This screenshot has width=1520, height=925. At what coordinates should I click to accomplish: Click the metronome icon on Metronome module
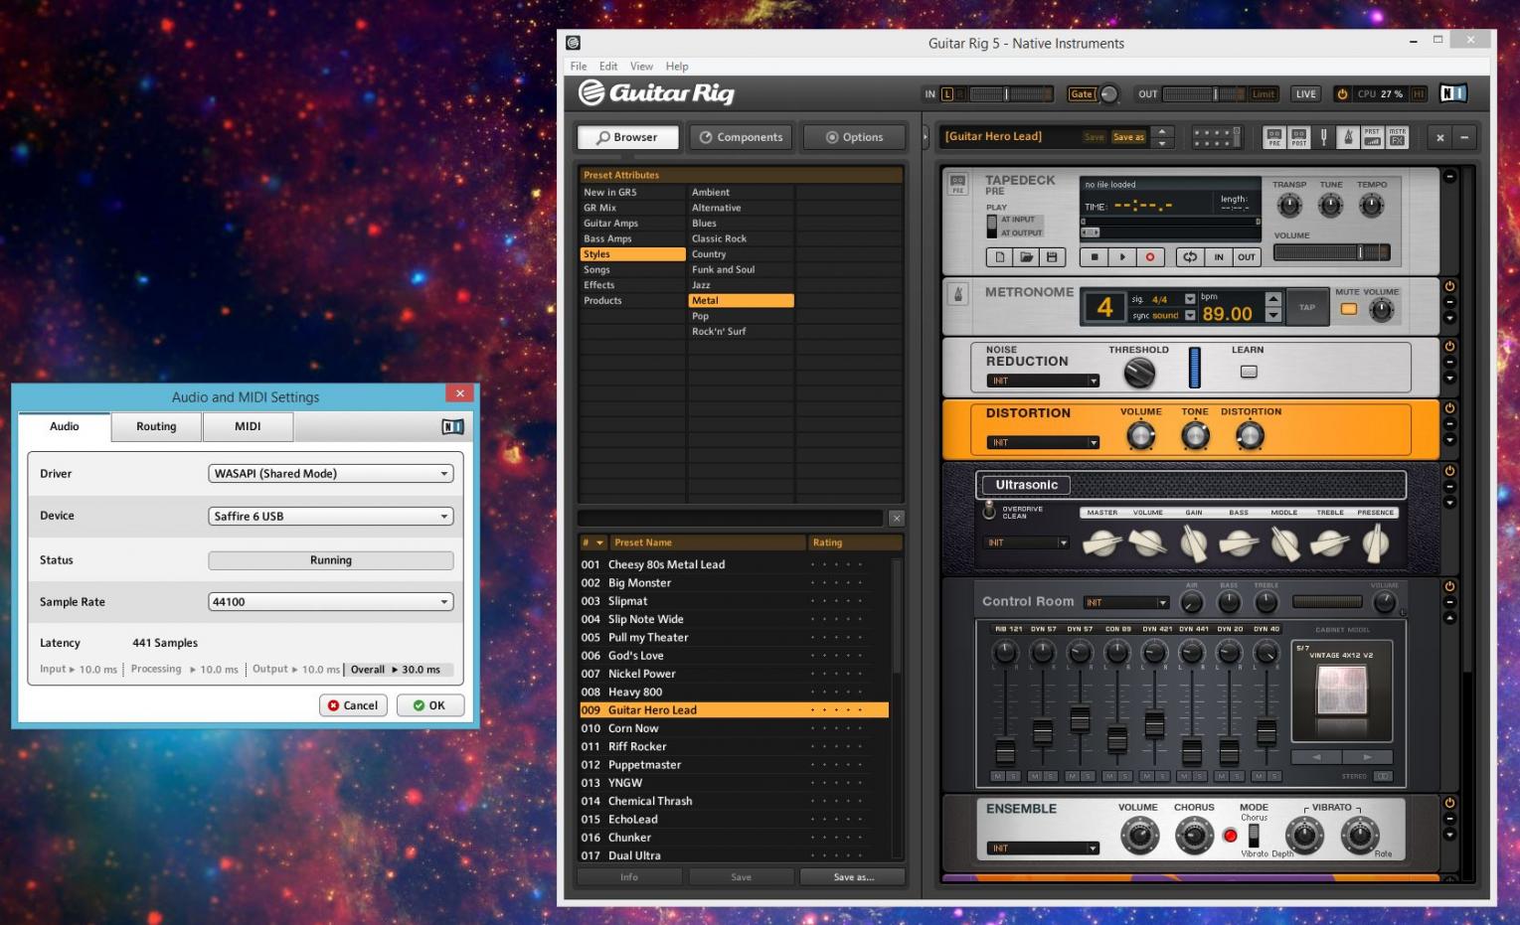958,294
